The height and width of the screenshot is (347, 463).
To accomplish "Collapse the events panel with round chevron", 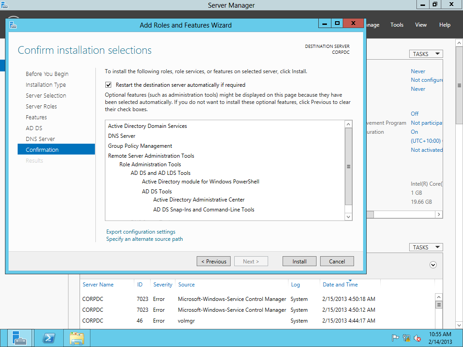I will [x=433, y=265].
